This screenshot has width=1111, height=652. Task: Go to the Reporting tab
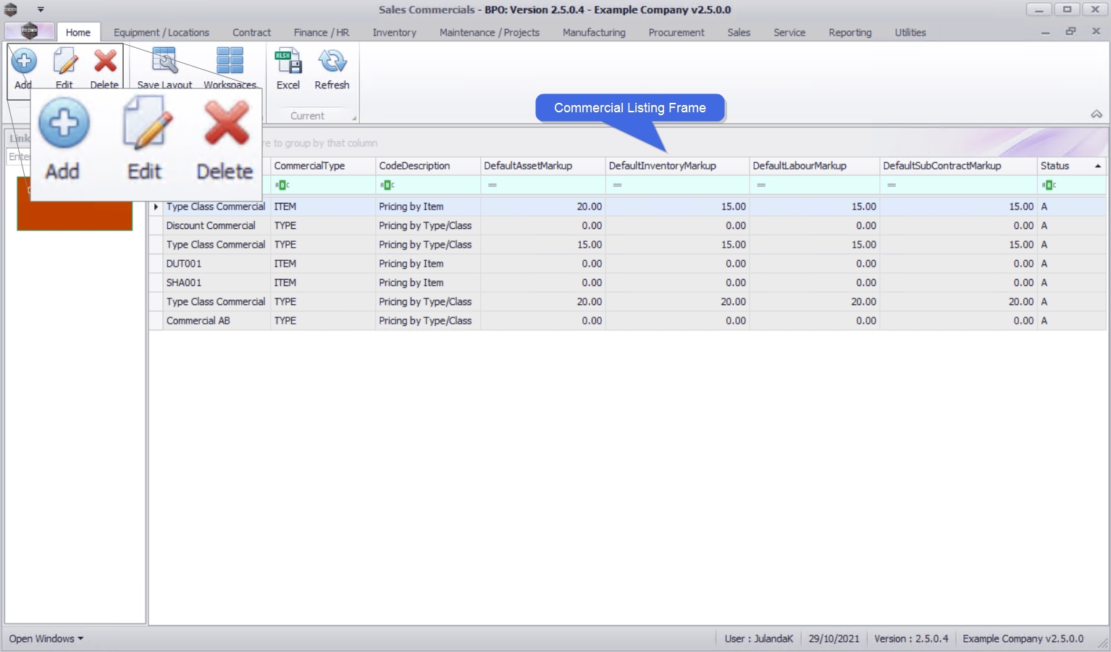(x=850, y=33)
